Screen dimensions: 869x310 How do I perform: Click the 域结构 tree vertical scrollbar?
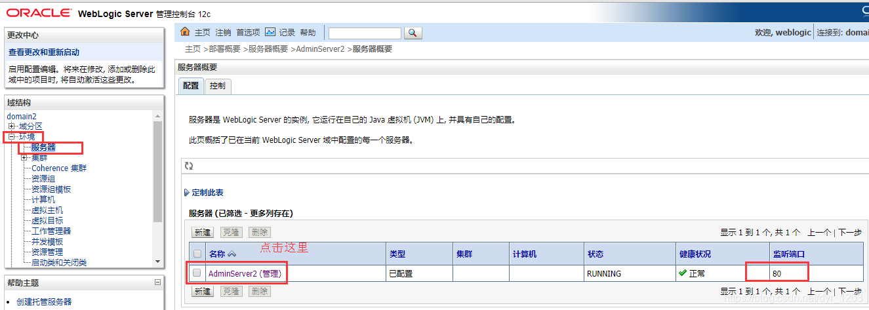coord(157,172)
